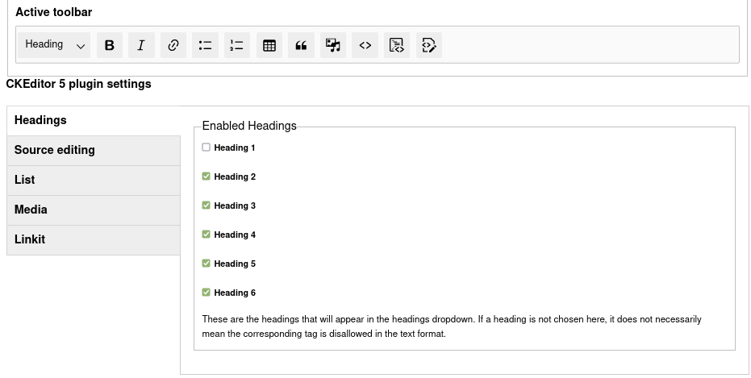The image size is (751, 378).
Task: Click the numbered list icon
Action: [x=237, y=45]
